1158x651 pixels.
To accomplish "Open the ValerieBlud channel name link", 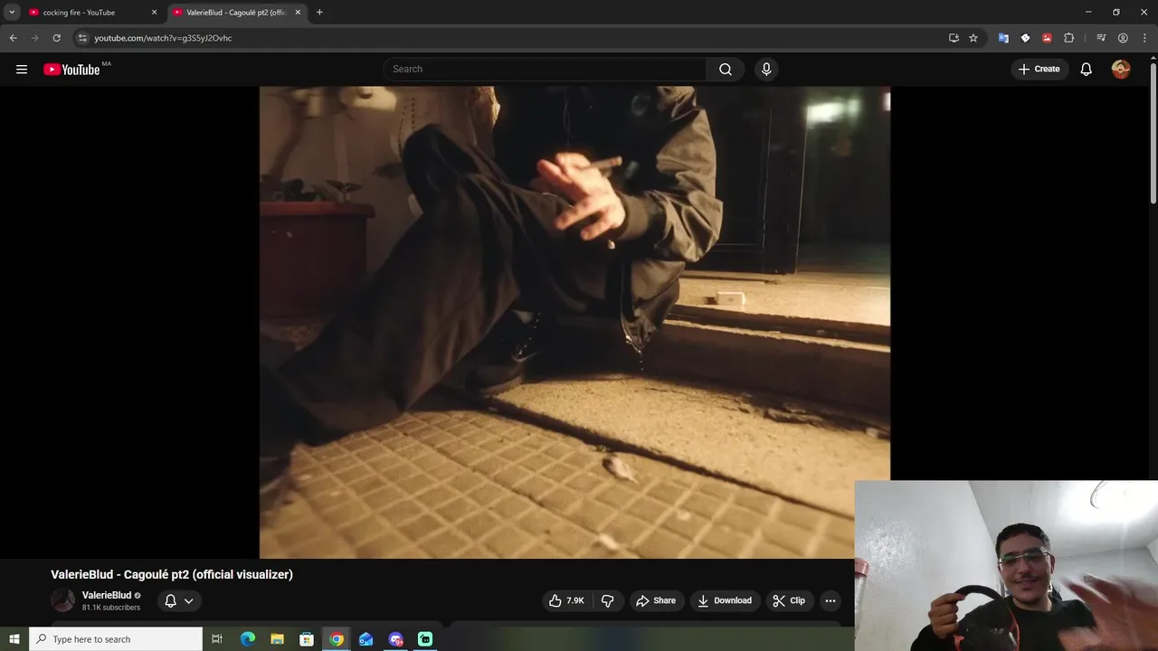I will tap(107, 595).
